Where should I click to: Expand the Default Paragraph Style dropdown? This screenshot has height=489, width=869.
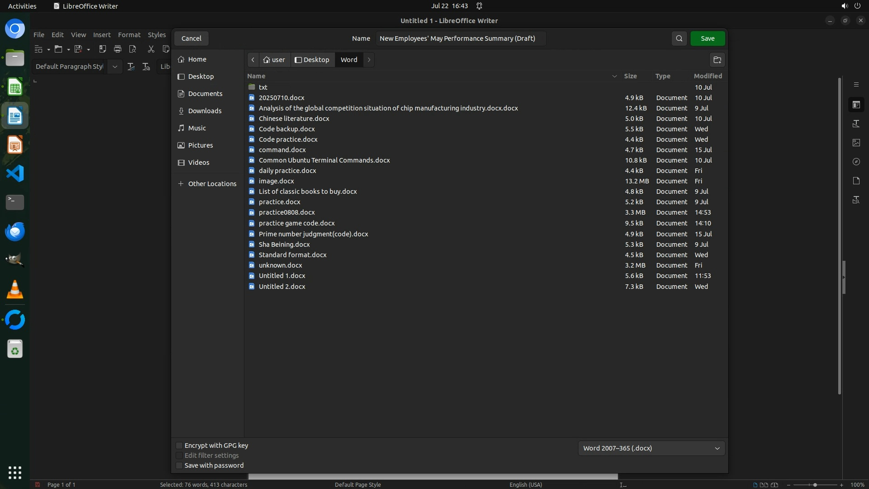click(x=115, y=67)
